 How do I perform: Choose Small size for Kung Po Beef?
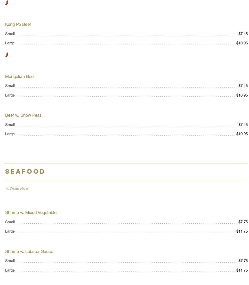pyautogui.click(x=10, y=34)
